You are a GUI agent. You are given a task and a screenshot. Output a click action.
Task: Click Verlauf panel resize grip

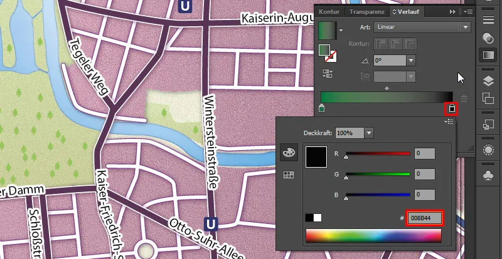tap(471, 148)
